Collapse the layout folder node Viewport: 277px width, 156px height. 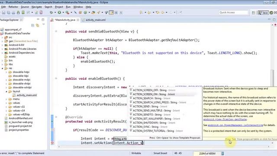click(x=6, y=91)
